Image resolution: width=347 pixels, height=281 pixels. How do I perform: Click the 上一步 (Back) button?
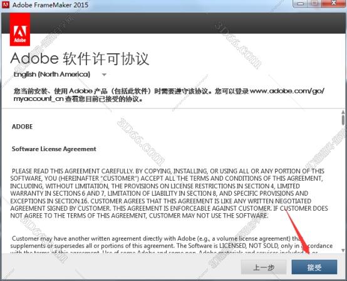point(264,267)
